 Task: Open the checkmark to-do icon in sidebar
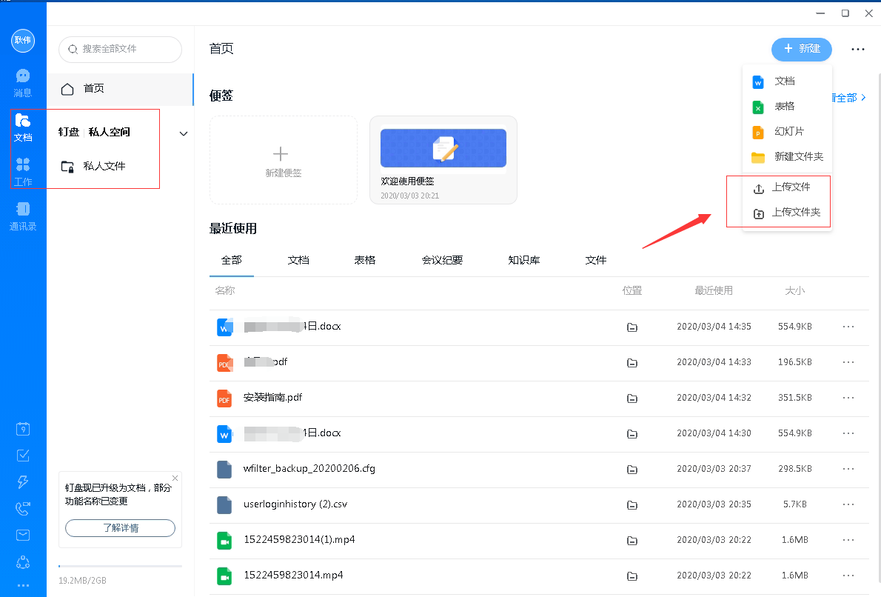pyautogui.click(x=23, y=456)
